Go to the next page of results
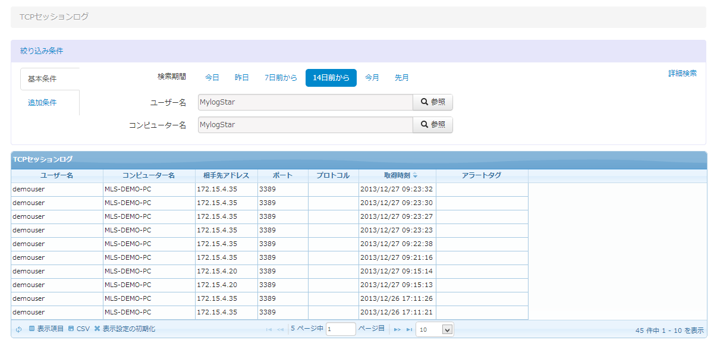The image size is (717, 340). (x=397, y=329)
